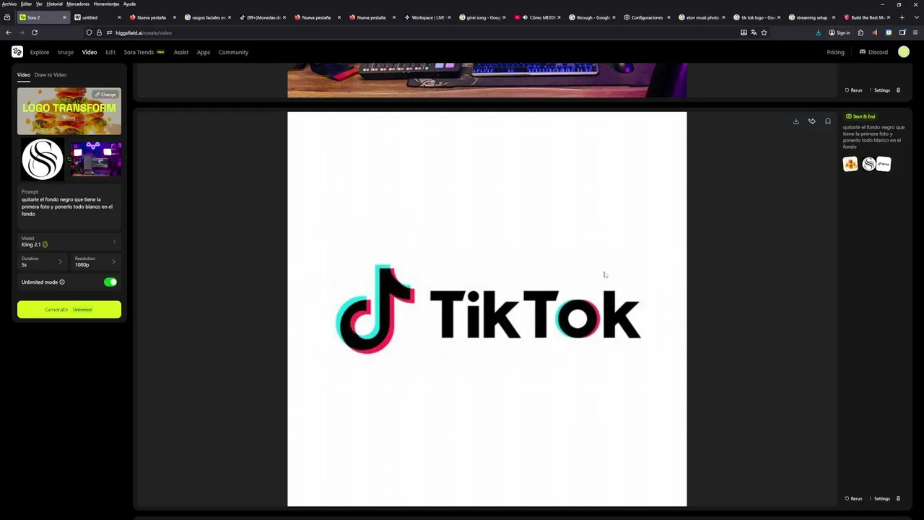924x520 pixels.
Task: Click Rerun for the upper result
Action: [x=853, y=90]
